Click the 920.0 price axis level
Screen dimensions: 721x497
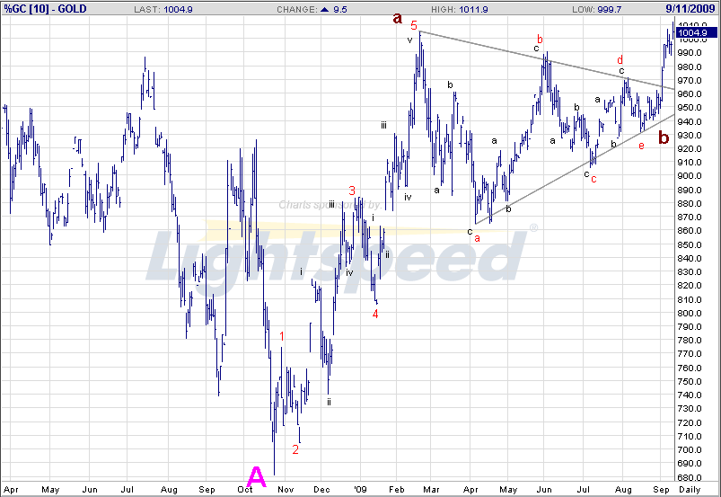pyautogui.click(x=691, y=148)
